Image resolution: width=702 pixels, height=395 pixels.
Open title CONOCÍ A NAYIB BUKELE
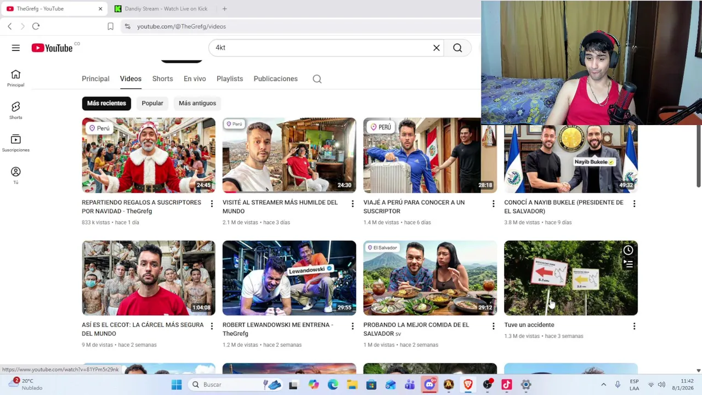click(x=564, y=207)
